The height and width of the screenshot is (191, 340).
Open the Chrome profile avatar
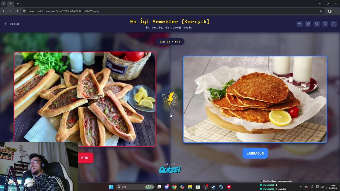pos(330,11)
